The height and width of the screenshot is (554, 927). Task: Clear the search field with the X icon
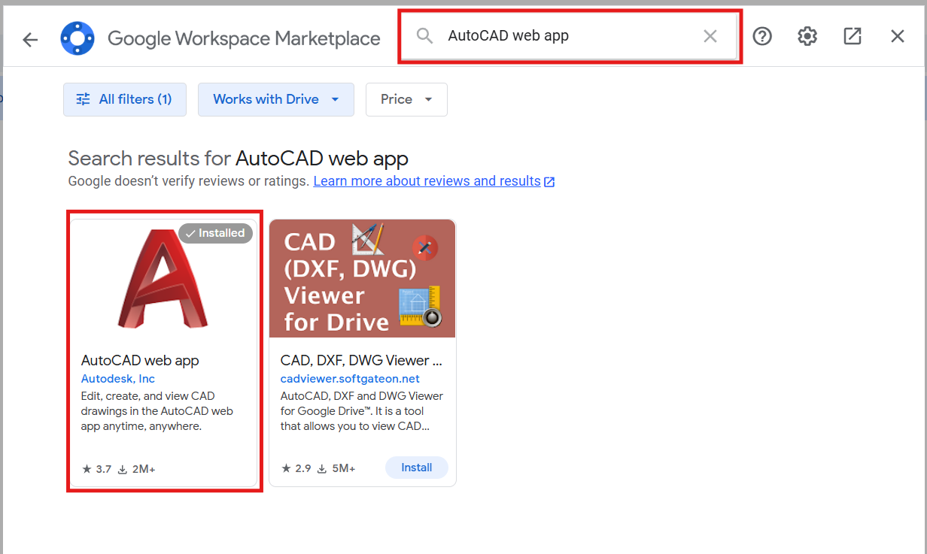point(710,35)
